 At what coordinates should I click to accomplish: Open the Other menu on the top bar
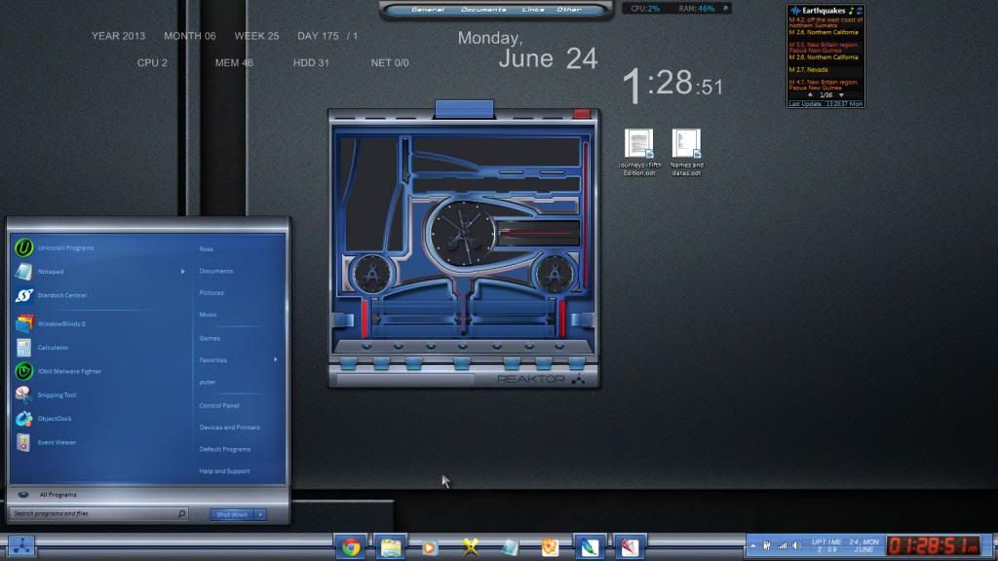tap(569, 10)
